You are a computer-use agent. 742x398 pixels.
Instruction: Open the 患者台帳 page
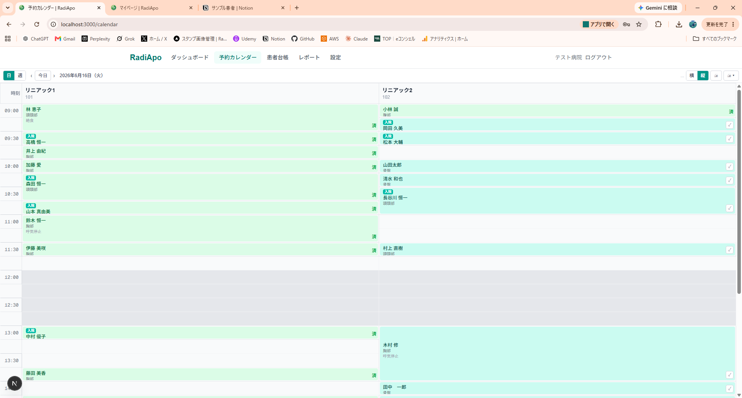coord(277,57)
